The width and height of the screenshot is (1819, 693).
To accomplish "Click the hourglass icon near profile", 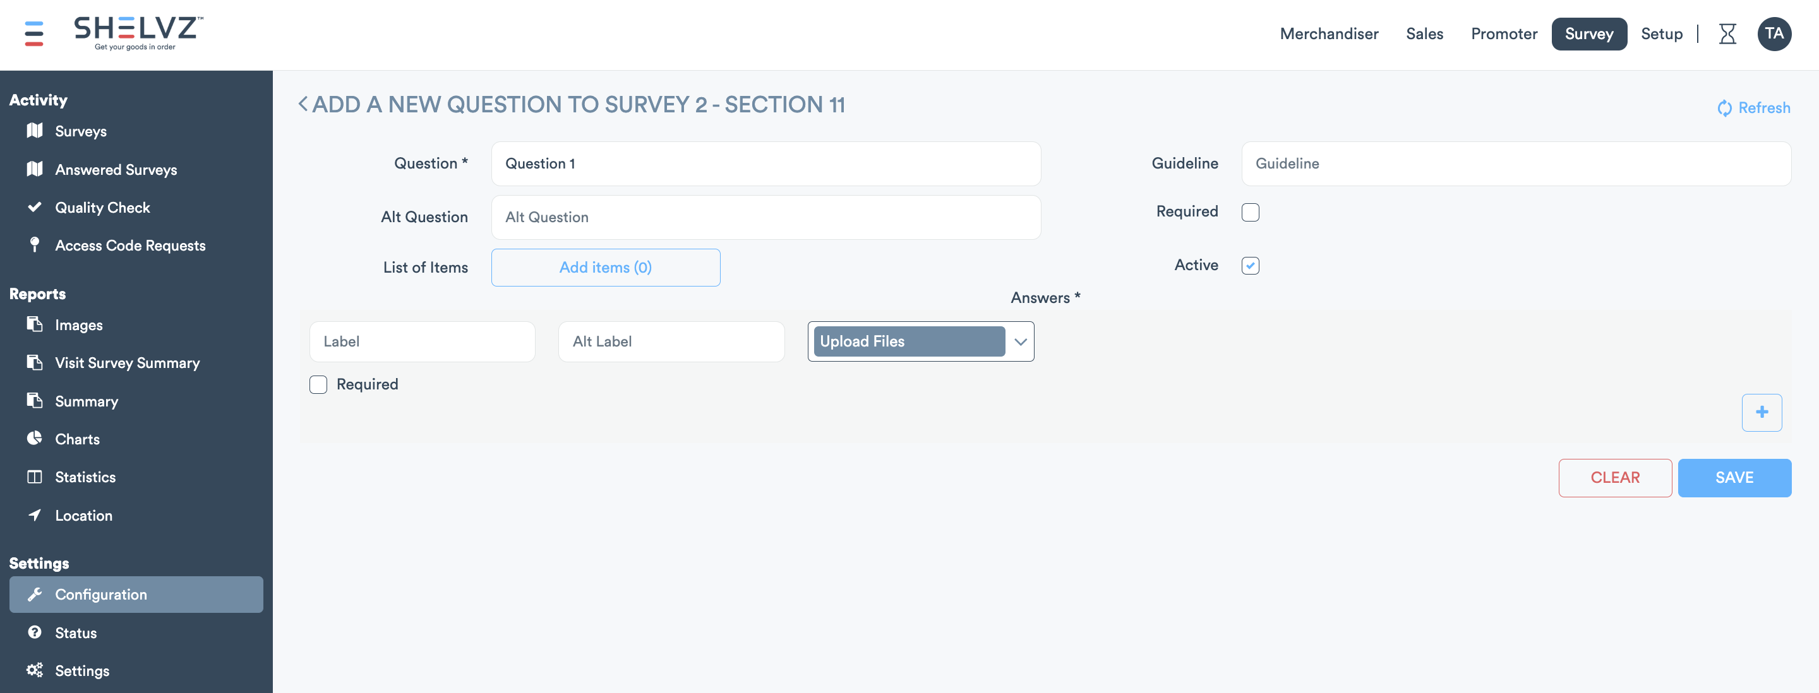I will tap(1728, 33).
